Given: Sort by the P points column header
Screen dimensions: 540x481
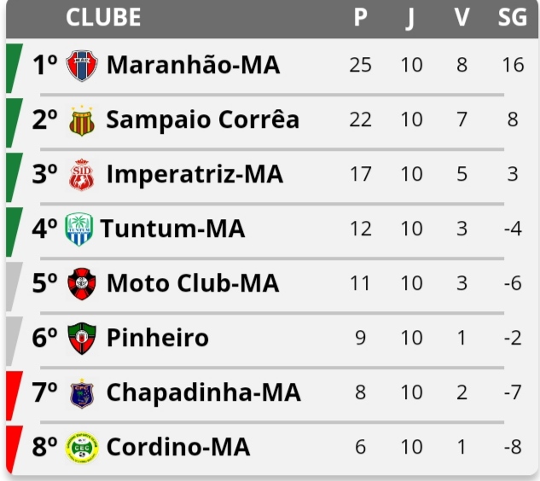Looking at the screenshot, I should [x=361, y=17].
